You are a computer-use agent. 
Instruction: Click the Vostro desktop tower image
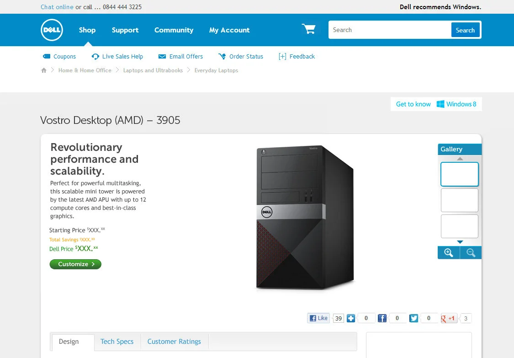click(305, 217)
